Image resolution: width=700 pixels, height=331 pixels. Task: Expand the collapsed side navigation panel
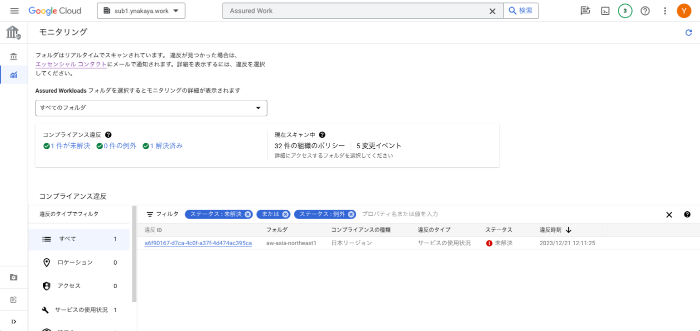coord(13,322)
